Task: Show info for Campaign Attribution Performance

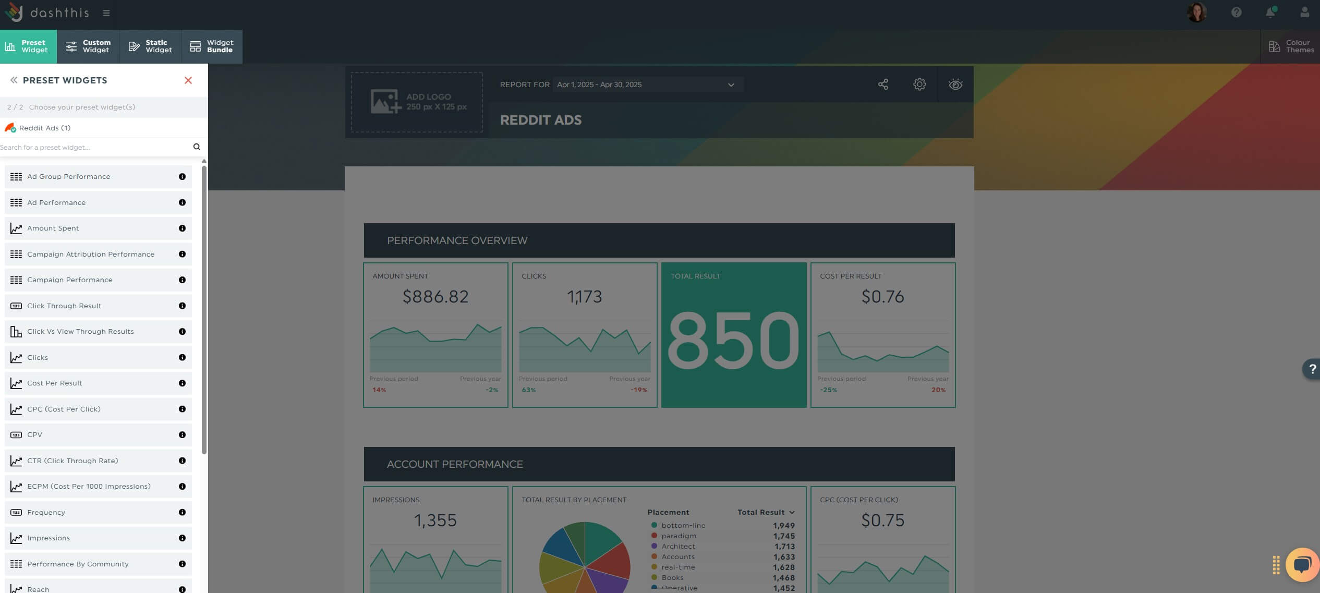Action: click(182, 254)
